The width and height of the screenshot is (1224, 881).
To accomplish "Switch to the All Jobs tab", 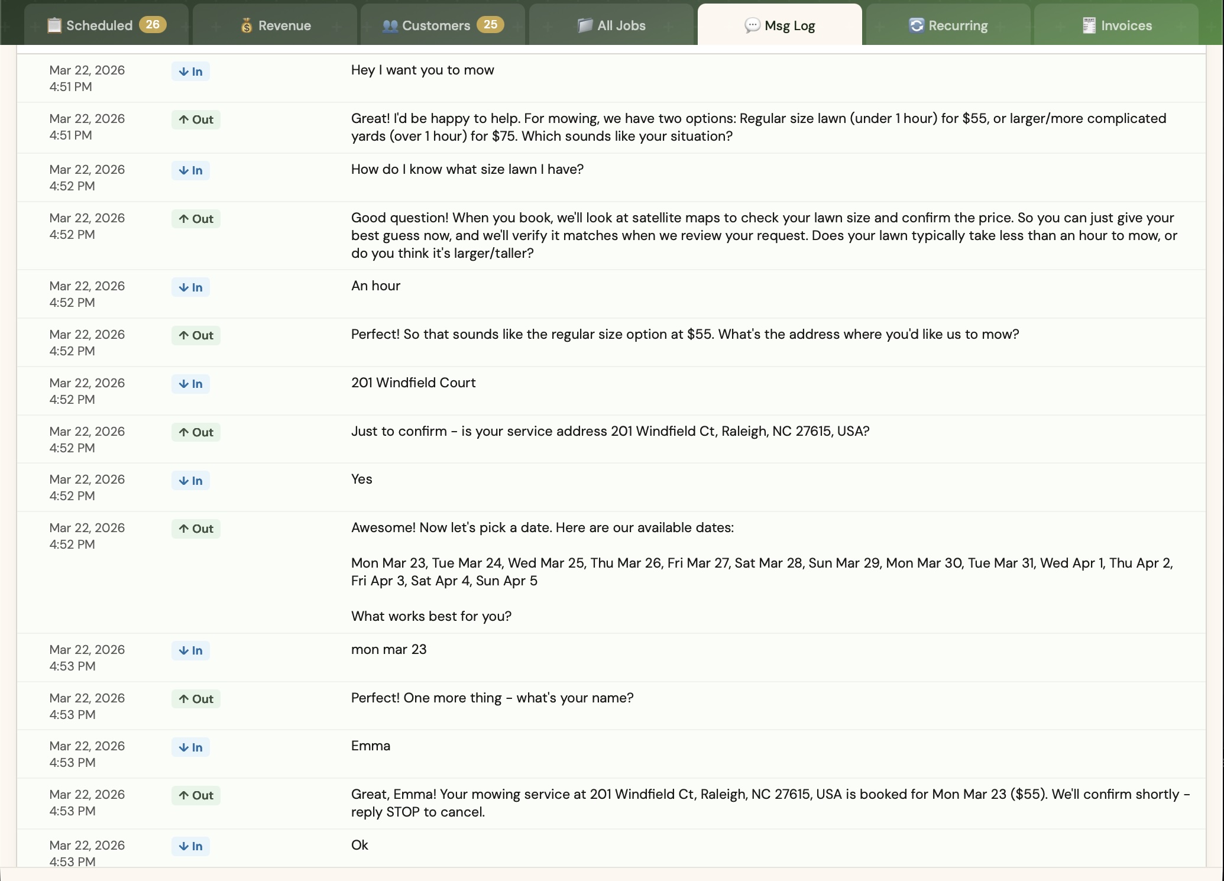I will [612, 25].
